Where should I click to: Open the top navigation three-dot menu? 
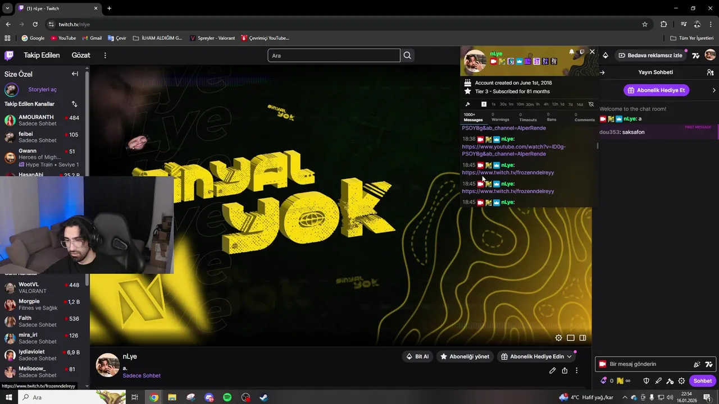(105, 55)
